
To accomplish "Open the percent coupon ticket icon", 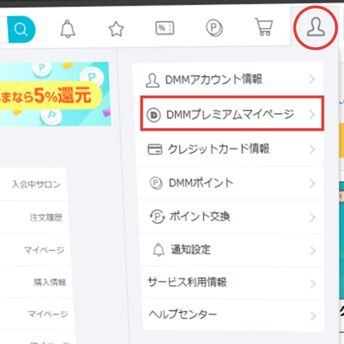I will [165, 28].
